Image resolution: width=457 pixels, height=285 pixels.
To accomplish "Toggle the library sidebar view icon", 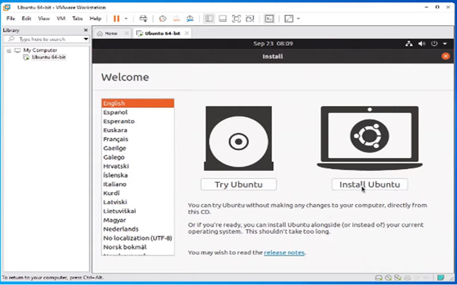I will (x=209, y=19).
